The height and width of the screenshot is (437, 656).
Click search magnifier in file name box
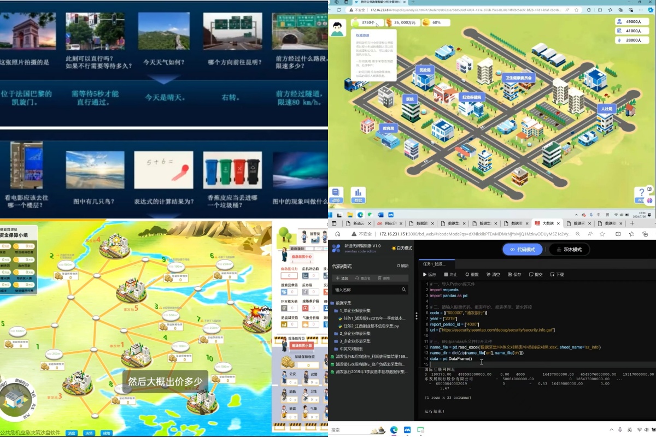[x=404, y=290]
